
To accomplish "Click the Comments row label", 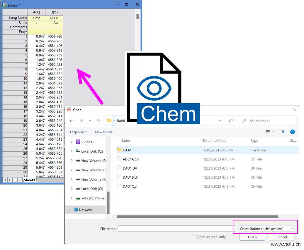I will click(15, 27).
